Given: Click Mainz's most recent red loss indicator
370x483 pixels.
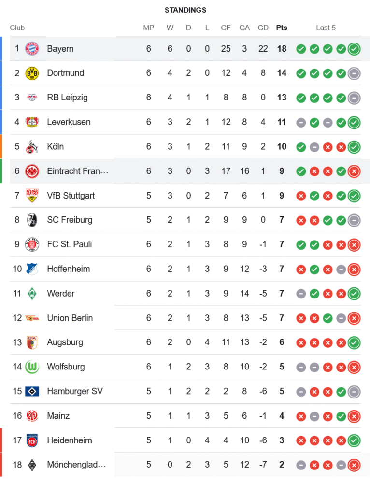Looking at the screenshot, I should (x=354, y=416).
